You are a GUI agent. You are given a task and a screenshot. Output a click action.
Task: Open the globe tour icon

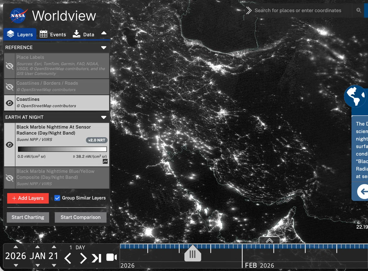355,96
